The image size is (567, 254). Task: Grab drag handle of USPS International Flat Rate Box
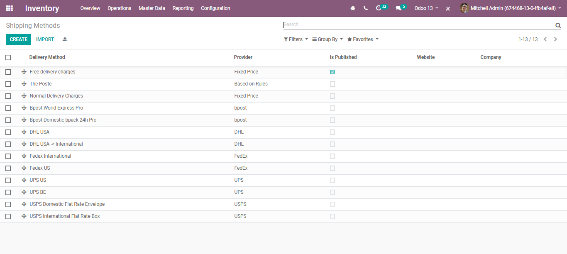[x=24, y=216]
